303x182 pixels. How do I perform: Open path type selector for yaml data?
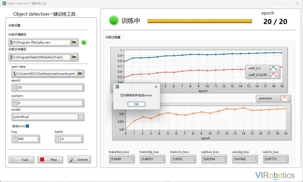(14, 74)
